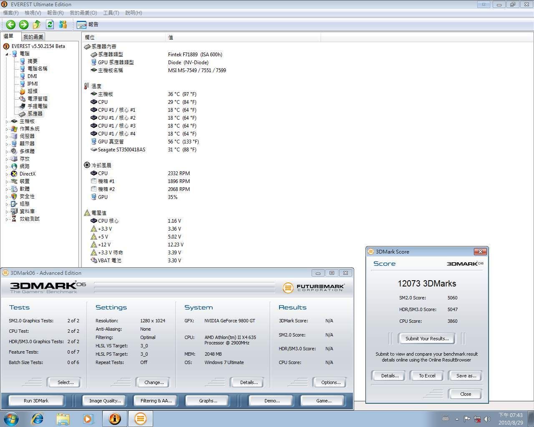Open the 我的最愛(O) menu
The image size is (534, 427).
tap(83, 13)
